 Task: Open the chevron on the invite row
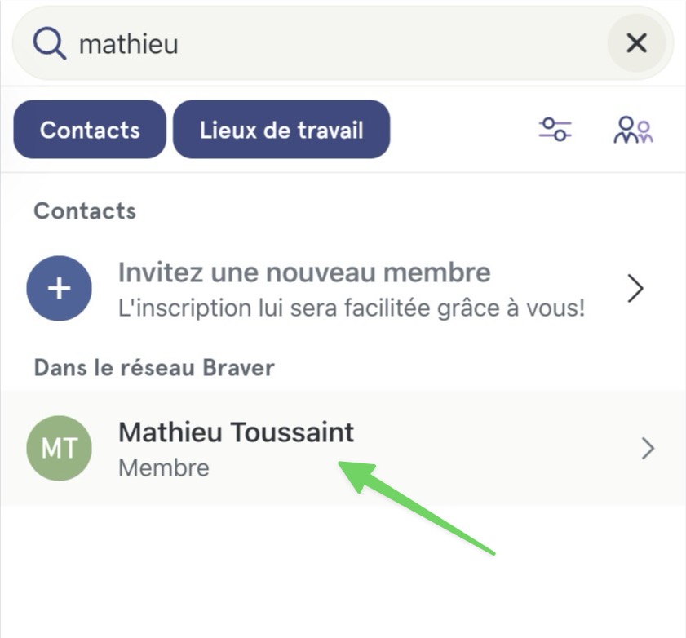tap(635, 288)
